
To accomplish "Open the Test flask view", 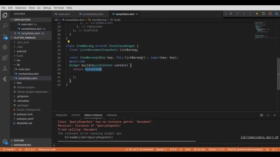I will point(5,68).
